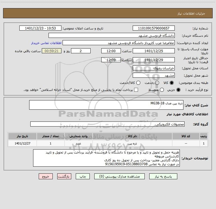Click the خروج exit button
This screenshot has width=216, height=209.
46,176
